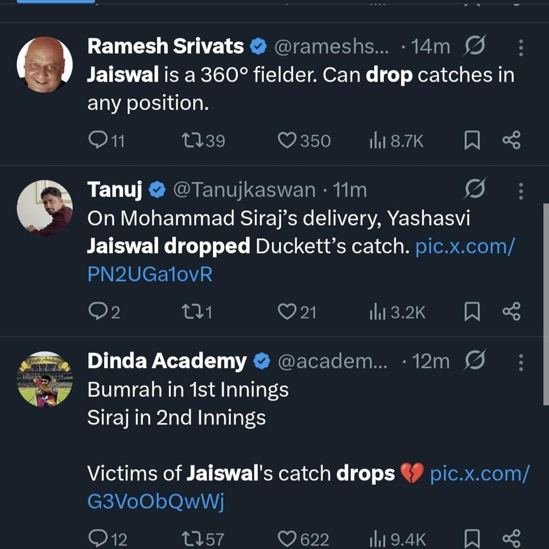Share Ramesh Srivats' tweet
This screenshot has width=549, height=549.
coord(511,140)
